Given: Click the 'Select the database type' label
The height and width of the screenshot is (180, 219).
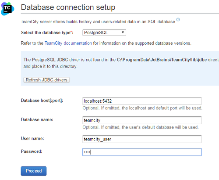Looking at the screenshot, I should pyautogui.click(x=47, y=32).
